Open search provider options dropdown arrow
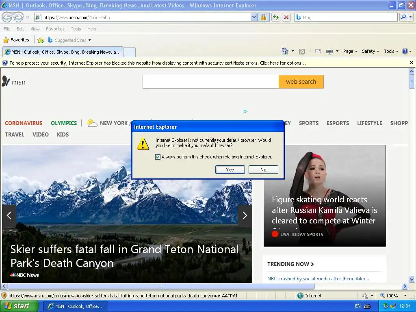Screen dimensions: 416x312 [410, 17]
